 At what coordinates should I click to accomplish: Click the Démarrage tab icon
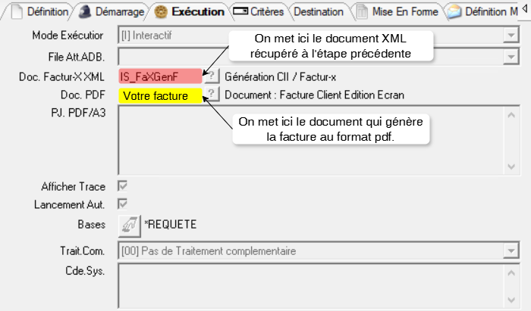tap(86, 12)
